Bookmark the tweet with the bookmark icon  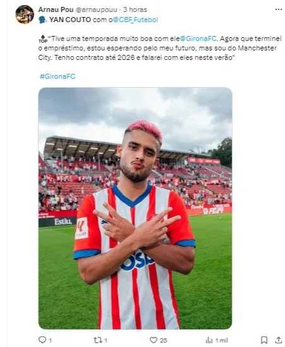click(x=264, y=340)
